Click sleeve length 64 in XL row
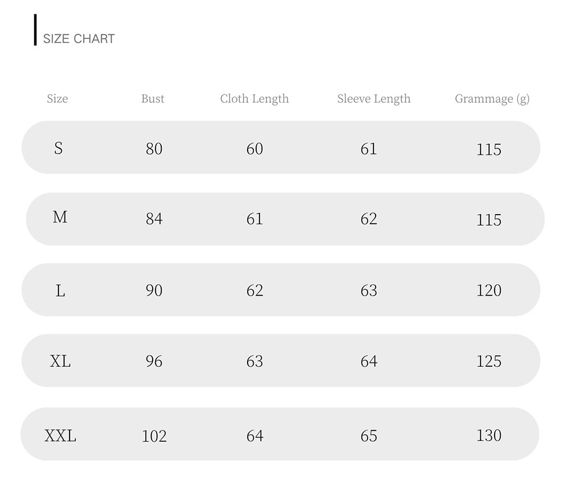 [369, 361]
